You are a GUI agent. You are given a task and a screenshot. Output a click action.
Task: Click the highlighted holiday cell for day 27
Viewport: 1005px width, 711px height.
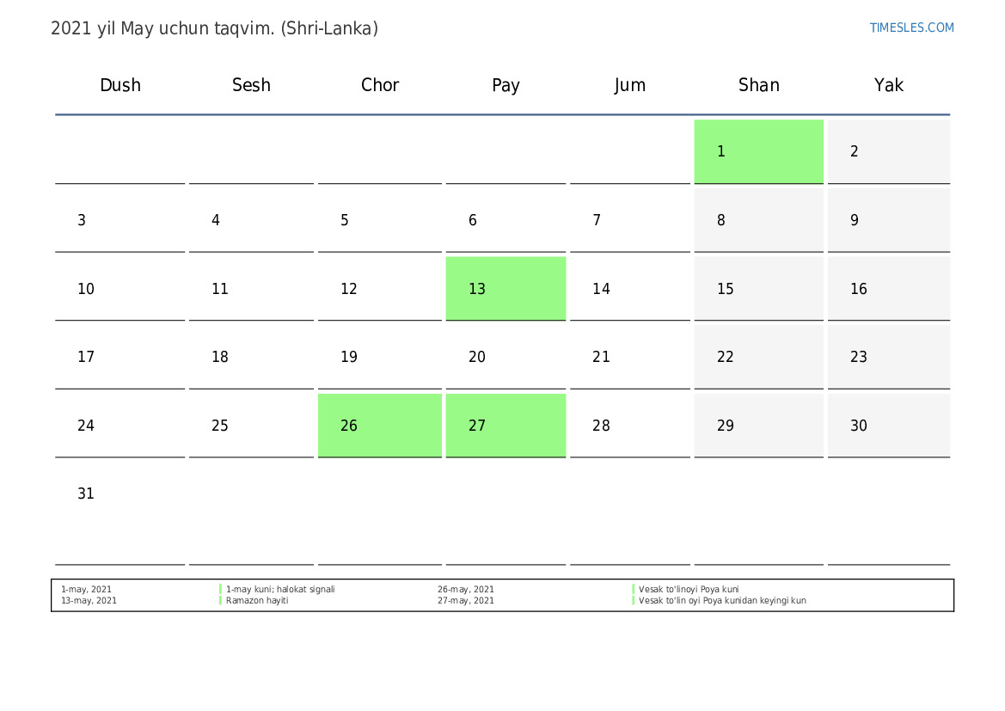[506, 426]
